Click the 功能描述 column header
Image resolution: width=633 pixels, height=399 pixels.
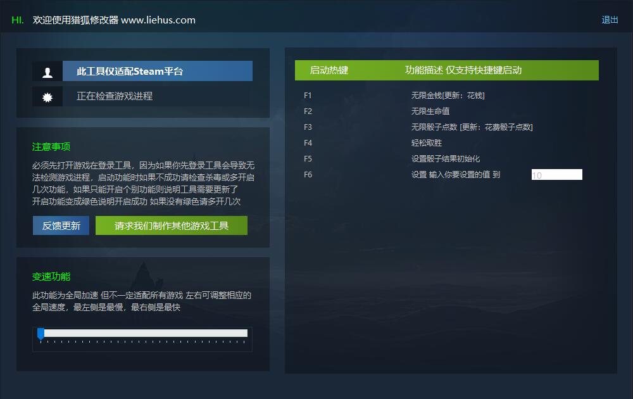[x=463, y=70]
